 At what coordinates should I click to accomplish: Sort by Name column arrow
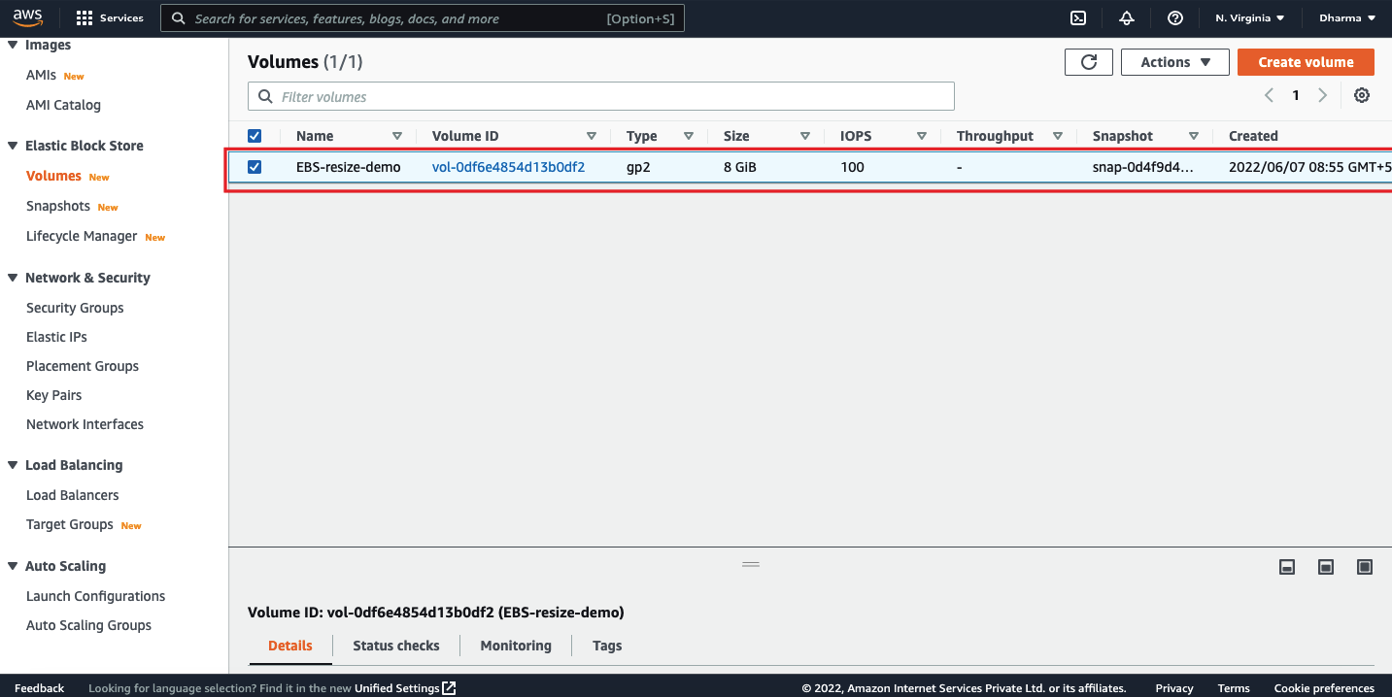396,136
